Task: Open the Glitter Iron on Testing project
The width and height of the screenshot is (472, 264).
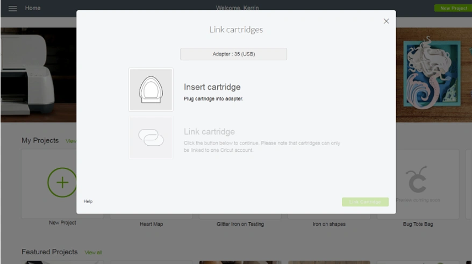Action: (240, 224)
